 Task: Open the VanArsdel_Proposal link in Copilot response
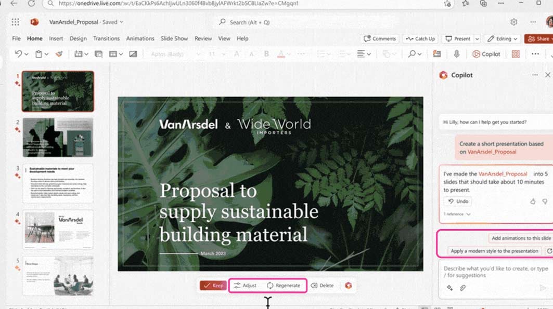pos(503,174)
